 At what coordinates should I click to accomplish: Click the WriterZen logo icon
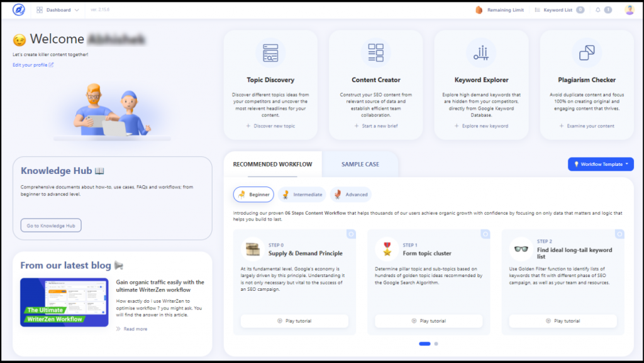coord(18,9)
